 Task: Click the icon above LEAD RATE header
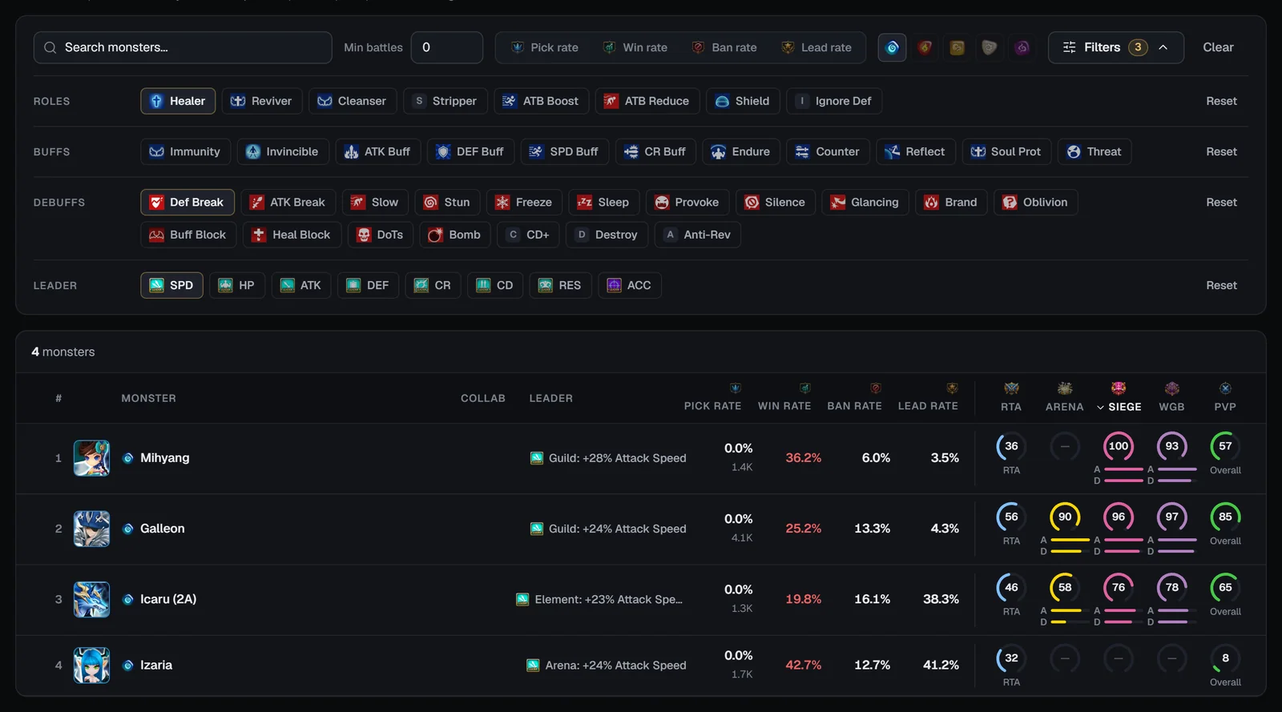point(952,388)
